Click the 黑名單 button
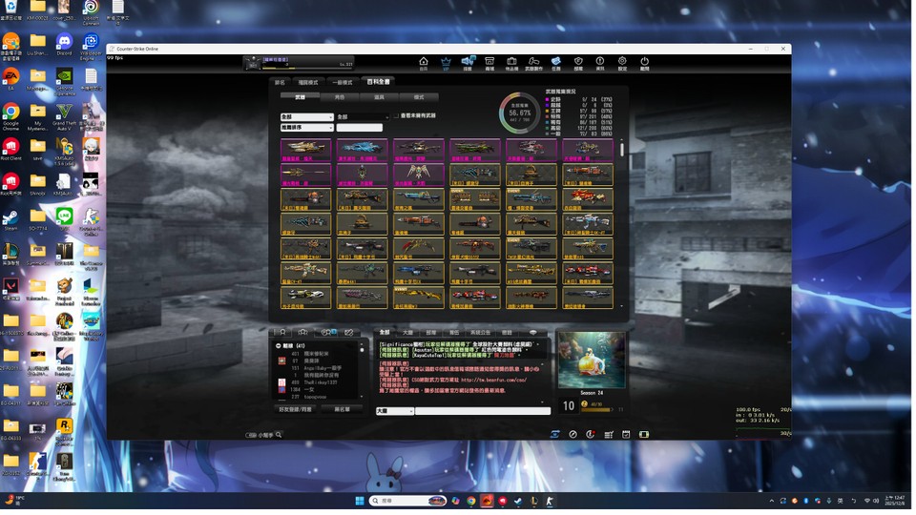This screenshot has width=916, height=515. [x=341, y=409]
